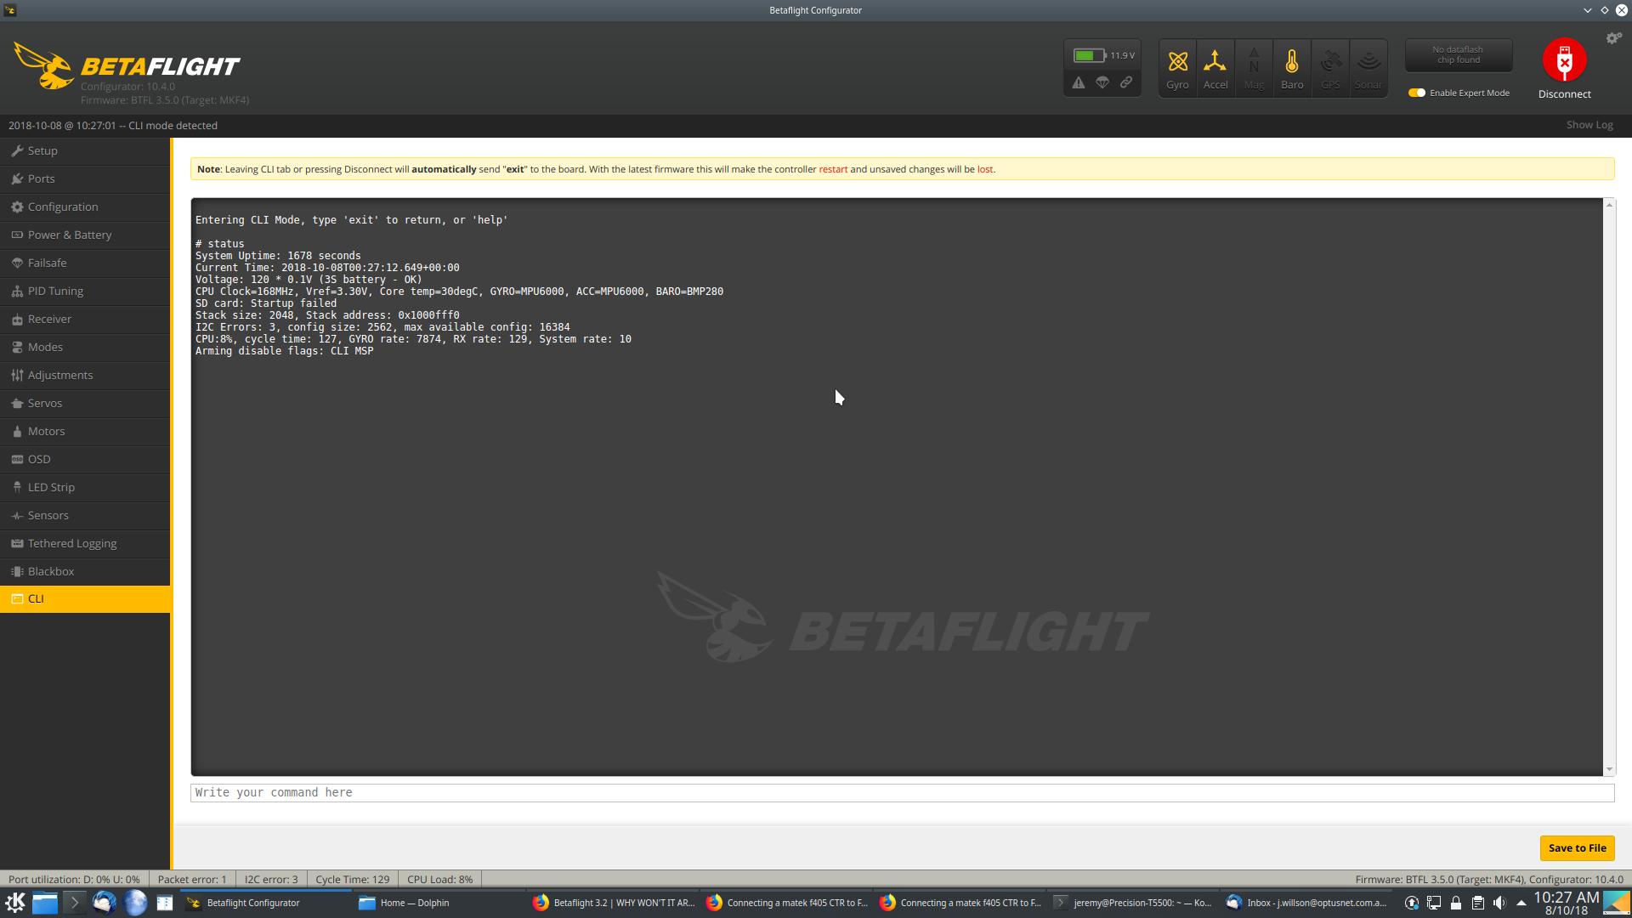Image resolution: width=1632 pixels, height=918 pixels.
Task: Open the Blackbox tab
Action: pyautogui.click(x=85, y=571)
